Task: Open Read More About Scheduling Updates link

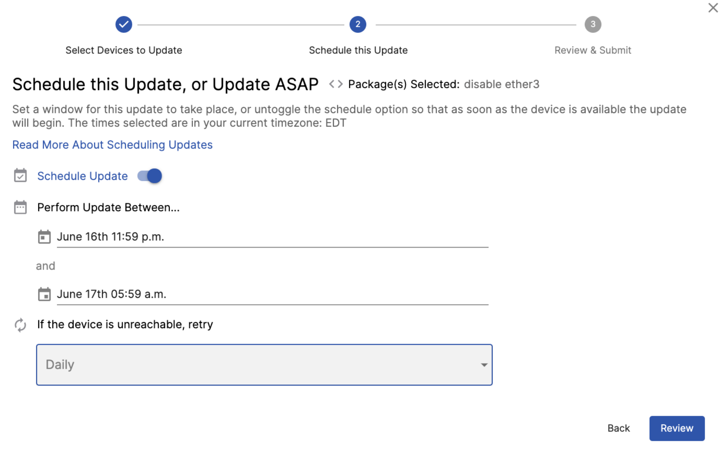Action: (112, 145)
